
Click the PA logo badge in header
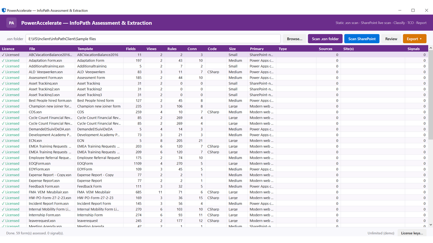(12, 23)
